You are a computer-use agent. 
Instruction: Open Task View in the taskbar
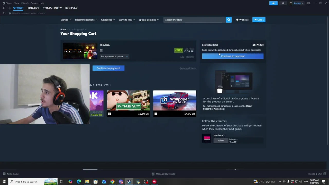point(62,182)
